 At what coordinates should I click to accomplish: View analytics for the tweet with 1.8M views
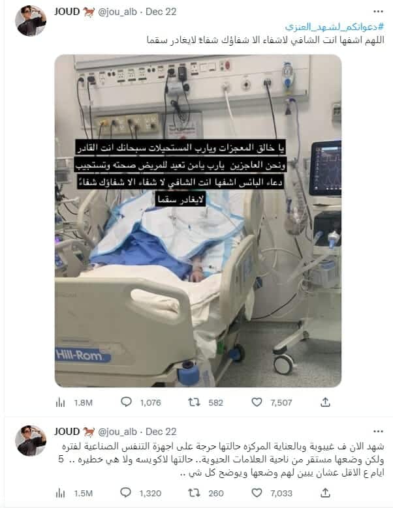click(60, 403)
